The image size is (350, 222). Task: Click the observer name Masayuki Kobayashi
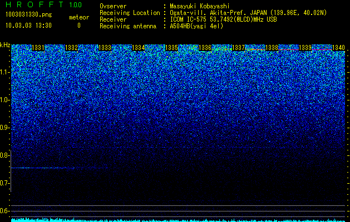click(x=200, y=6)
